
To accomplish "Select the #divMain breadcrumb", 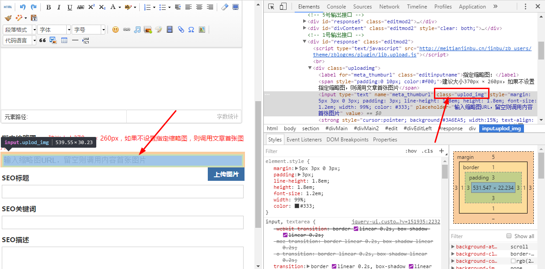I will 337,128.
